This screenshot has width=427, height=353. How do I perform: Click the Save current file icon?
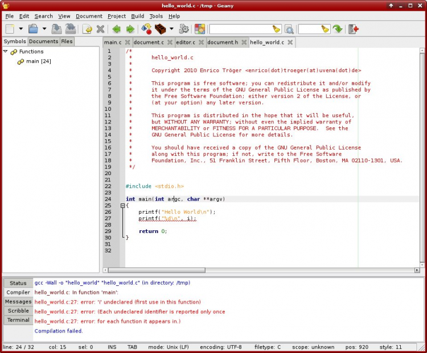click(57, 29)
